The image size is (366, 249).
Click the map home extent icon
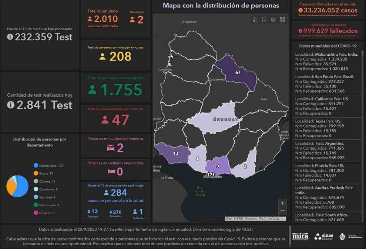coord(255,20)
